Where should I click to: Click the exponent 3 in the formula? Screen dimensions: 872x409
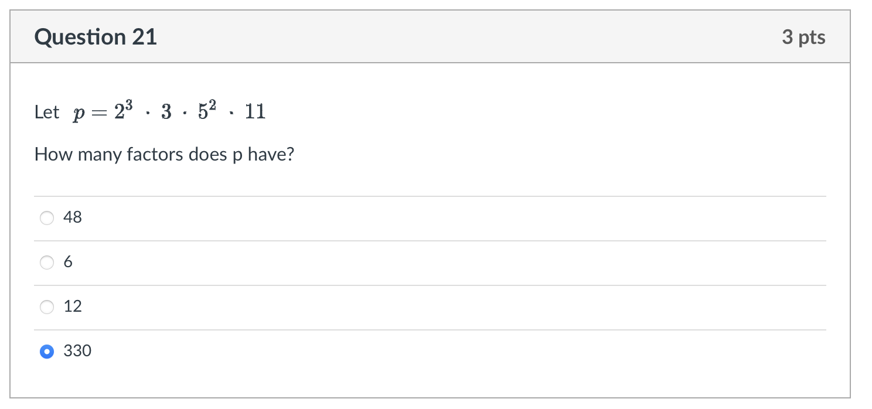[x=130, y=103]
